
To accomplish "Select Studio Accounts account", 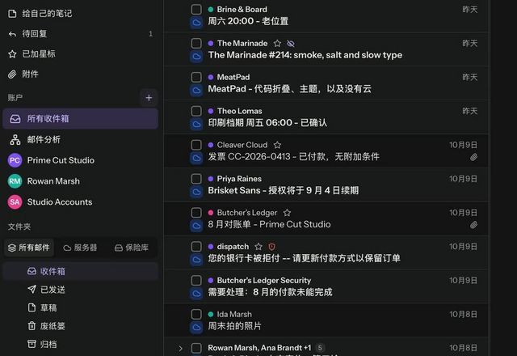I will (80, 202).
